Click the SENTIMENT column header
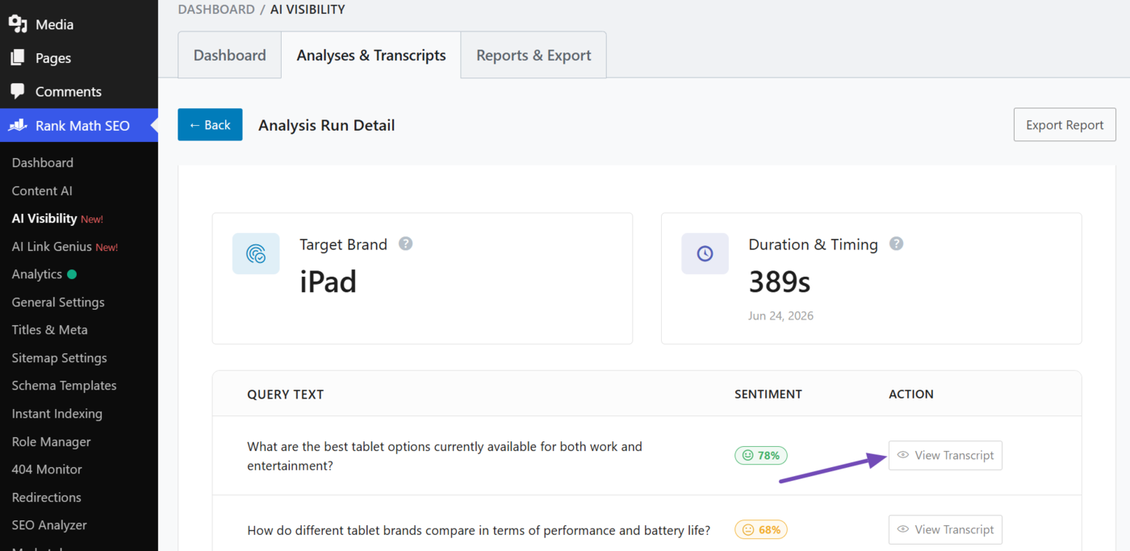1130x551 pixels. 768,394
